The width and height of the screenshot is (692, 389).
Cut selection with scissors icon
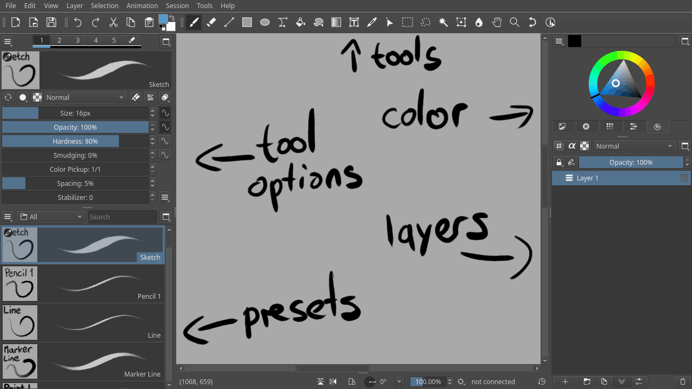(114, 22)
